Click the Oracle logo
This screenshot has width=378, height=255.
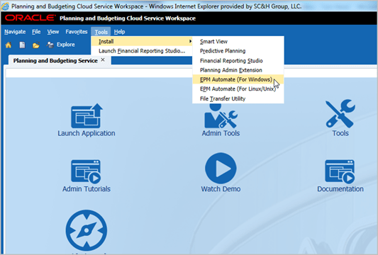(30, 18)
